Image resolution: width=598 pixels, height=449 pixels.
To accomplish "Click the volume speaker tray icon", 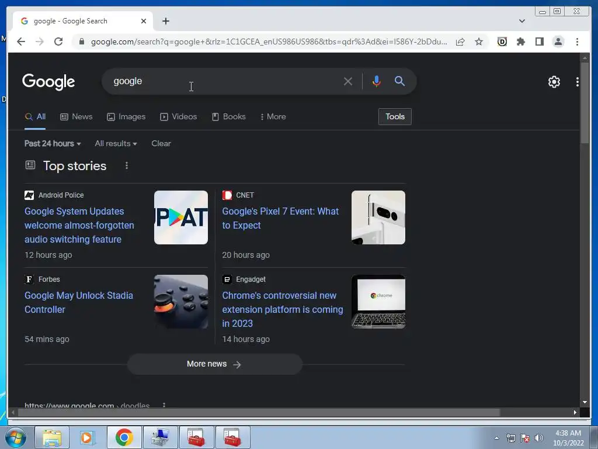I will (x=539, y=438).
